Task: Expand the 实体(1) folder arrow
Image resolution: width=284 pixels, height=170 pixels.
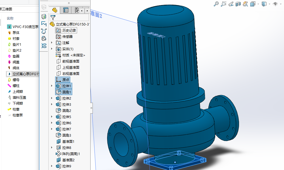Action: pyautogui.click(x=52, y=49)
